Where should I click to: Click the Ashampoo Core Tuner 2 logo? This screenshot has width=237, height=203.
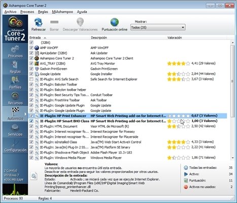pos(15,29)
